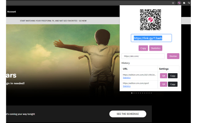Viewport: 197px width, 123px height.
Task: Select the first carousel dot
Action: coord(132,93)
